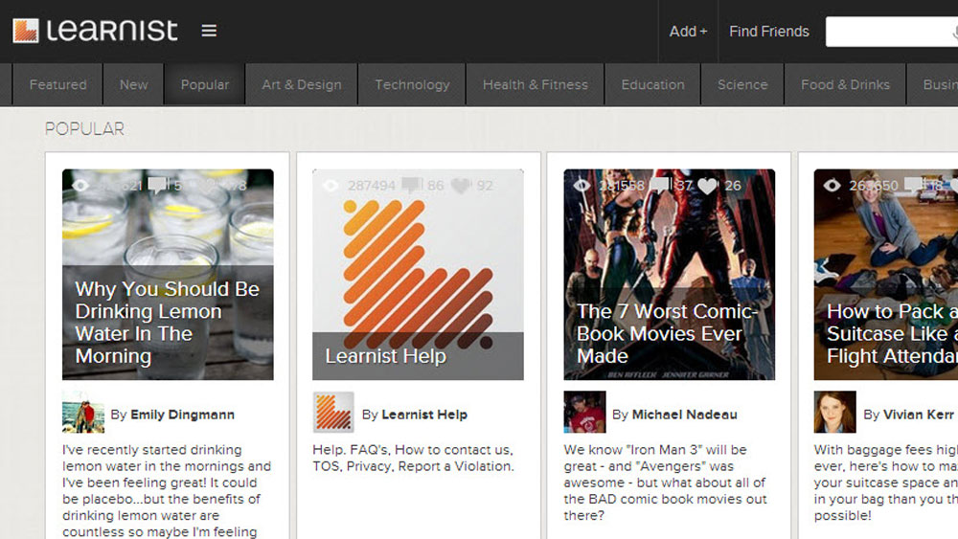Like the 7 Worst Comic-Book Movies board

708,186
